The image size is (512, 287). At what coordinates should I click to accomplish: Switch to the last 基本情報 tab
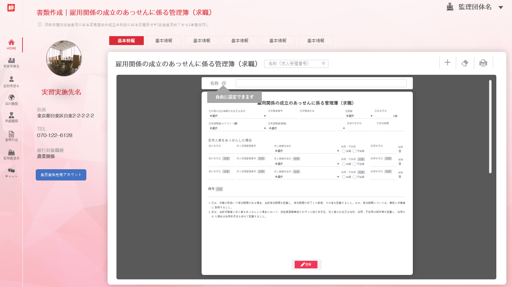(316, 41)
